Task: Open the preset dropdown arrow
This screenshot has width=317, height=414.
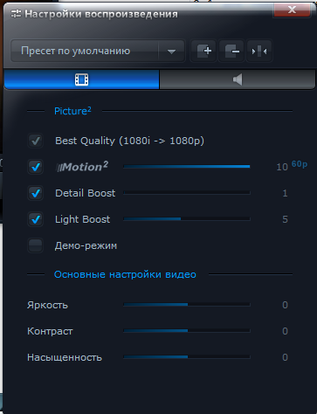Action: coord(172,52)
